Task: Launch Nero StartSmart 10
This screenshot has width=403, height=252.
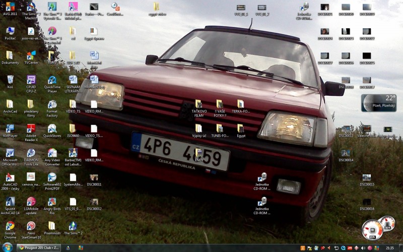Action: pyautogui.click(x=31, y=226)
